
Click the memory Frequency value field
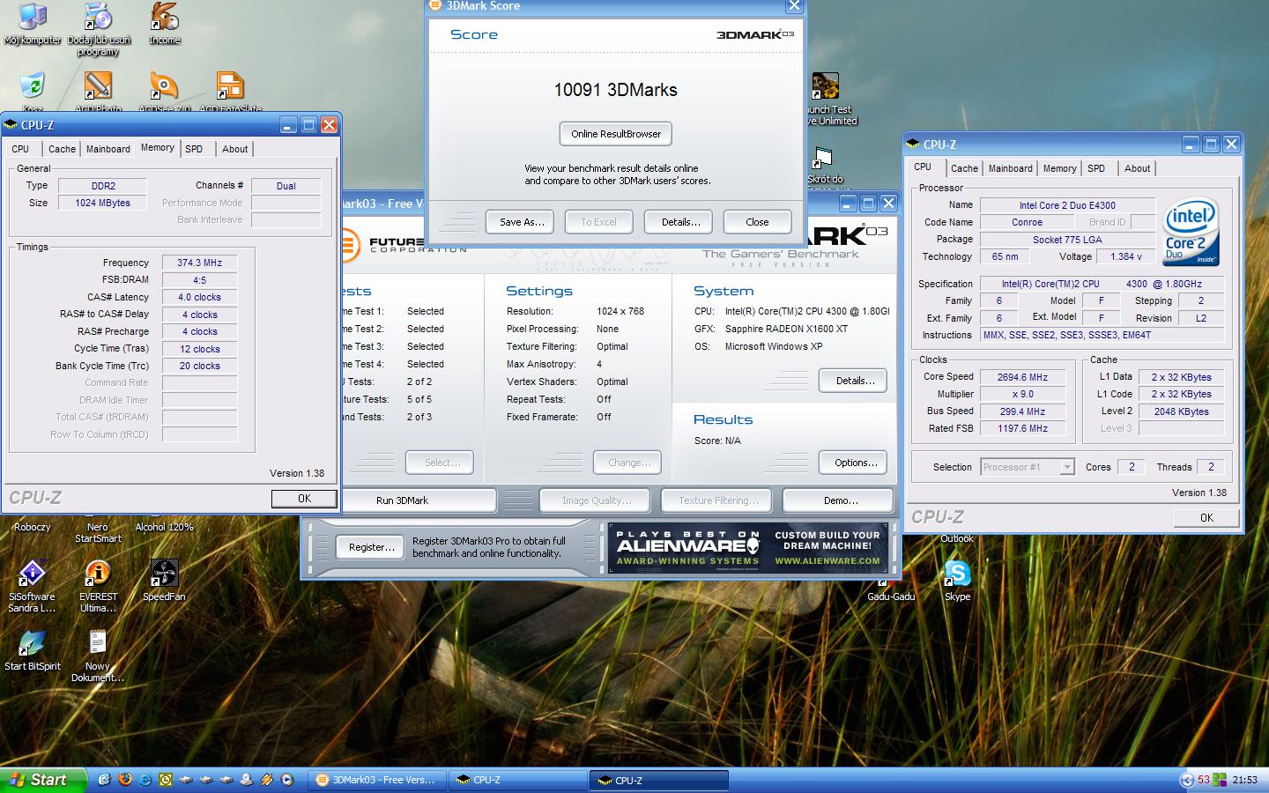pyautogui.click(x=199, y=263)
